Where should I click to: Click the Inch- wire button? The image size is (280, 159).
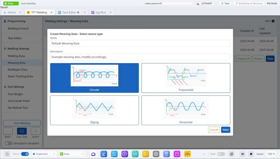[x=8, y=131]
